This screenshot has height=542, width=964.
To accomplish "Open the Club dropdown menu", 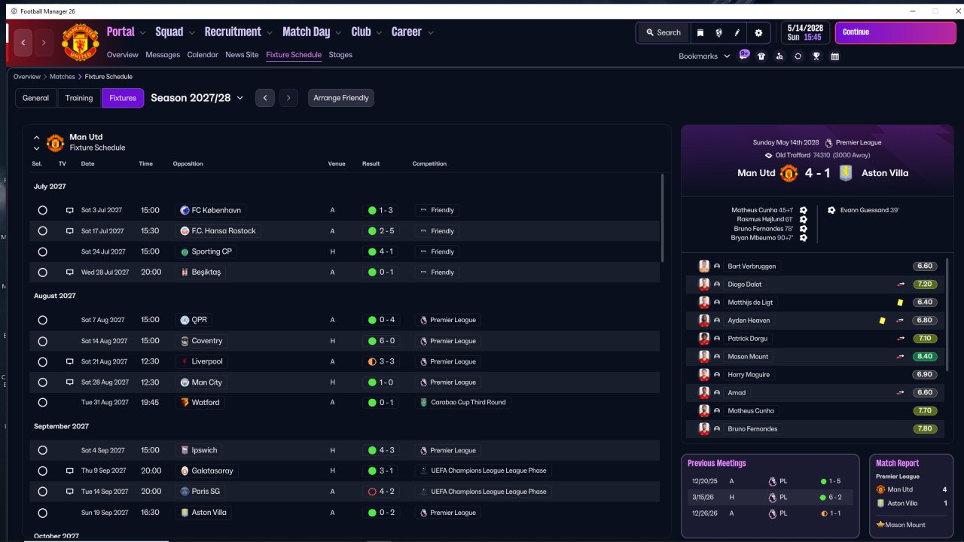I will coord(367,32).
